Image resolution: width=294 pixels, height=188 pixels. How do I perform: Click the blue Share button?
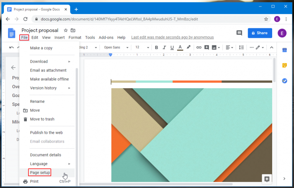260,33
